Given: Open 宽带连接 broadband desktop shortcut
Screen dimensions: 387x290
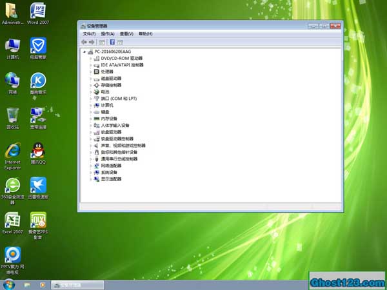Looking at the screenshot, I should pos(38,119).
